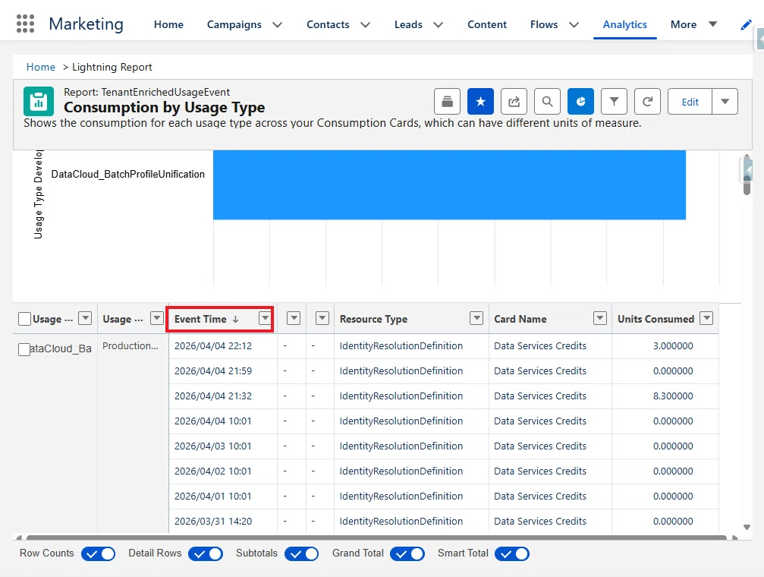The height and width of the screenshot is (577, 764).
Task: Click the blue DataCloud_BatchProfileUnification chart bar
Action: 449,184
